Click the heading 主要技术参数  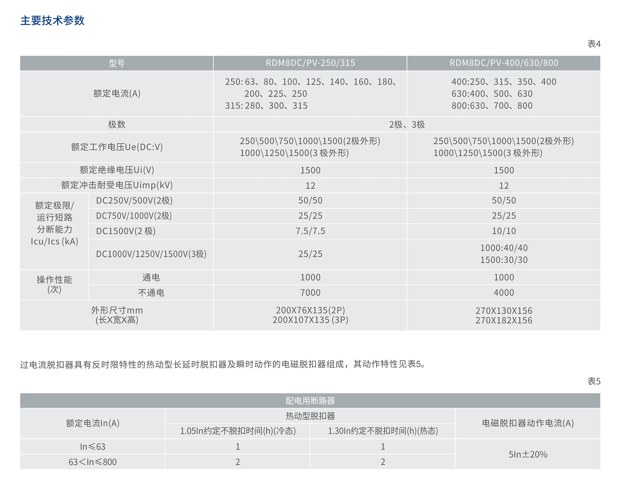coord(52,20)
